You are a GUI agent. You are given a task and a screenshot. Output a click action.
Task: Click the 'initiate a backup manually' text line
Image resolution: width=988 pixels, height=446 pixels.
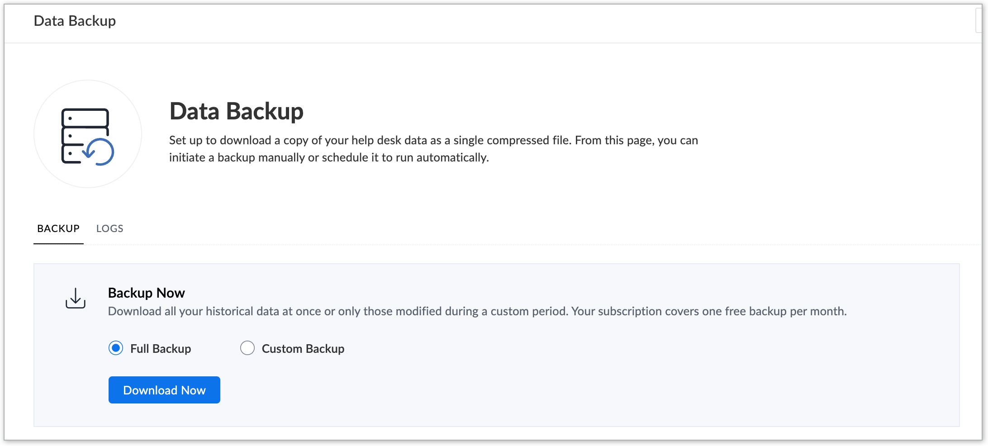329,157
